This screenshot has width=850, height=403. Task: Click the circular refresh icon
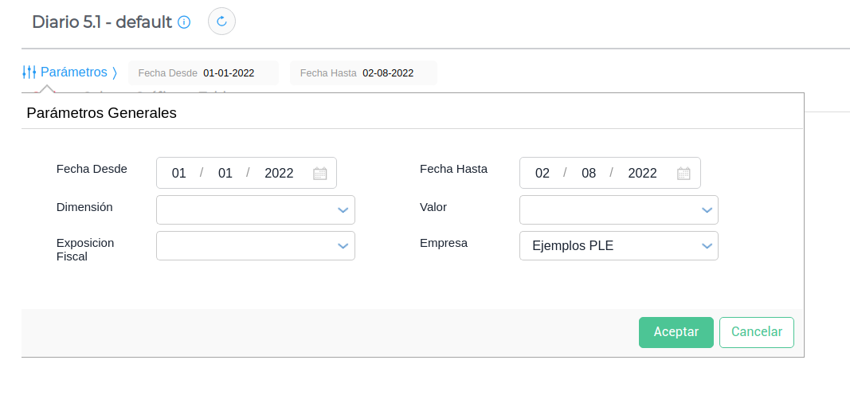(x=221, y=22)
